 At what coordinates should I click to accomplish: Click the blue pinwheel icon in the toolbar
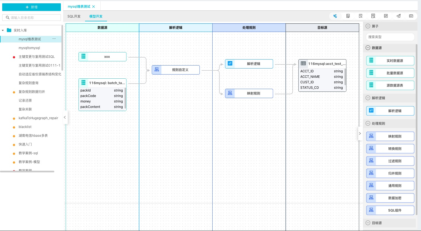coord(335,16)
